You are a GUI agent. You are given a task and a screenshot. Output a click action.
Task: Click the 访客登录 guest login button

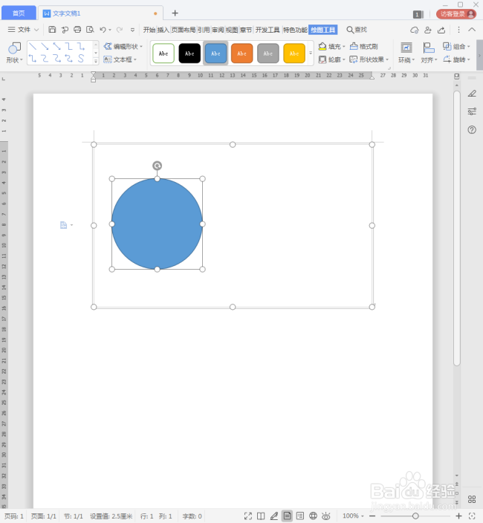point(456,13)
